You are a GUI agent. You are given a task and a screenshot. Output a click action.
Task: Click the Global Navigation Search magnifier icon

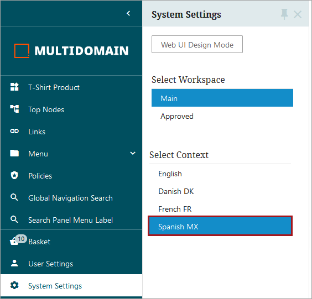click(x=14, y=197)
